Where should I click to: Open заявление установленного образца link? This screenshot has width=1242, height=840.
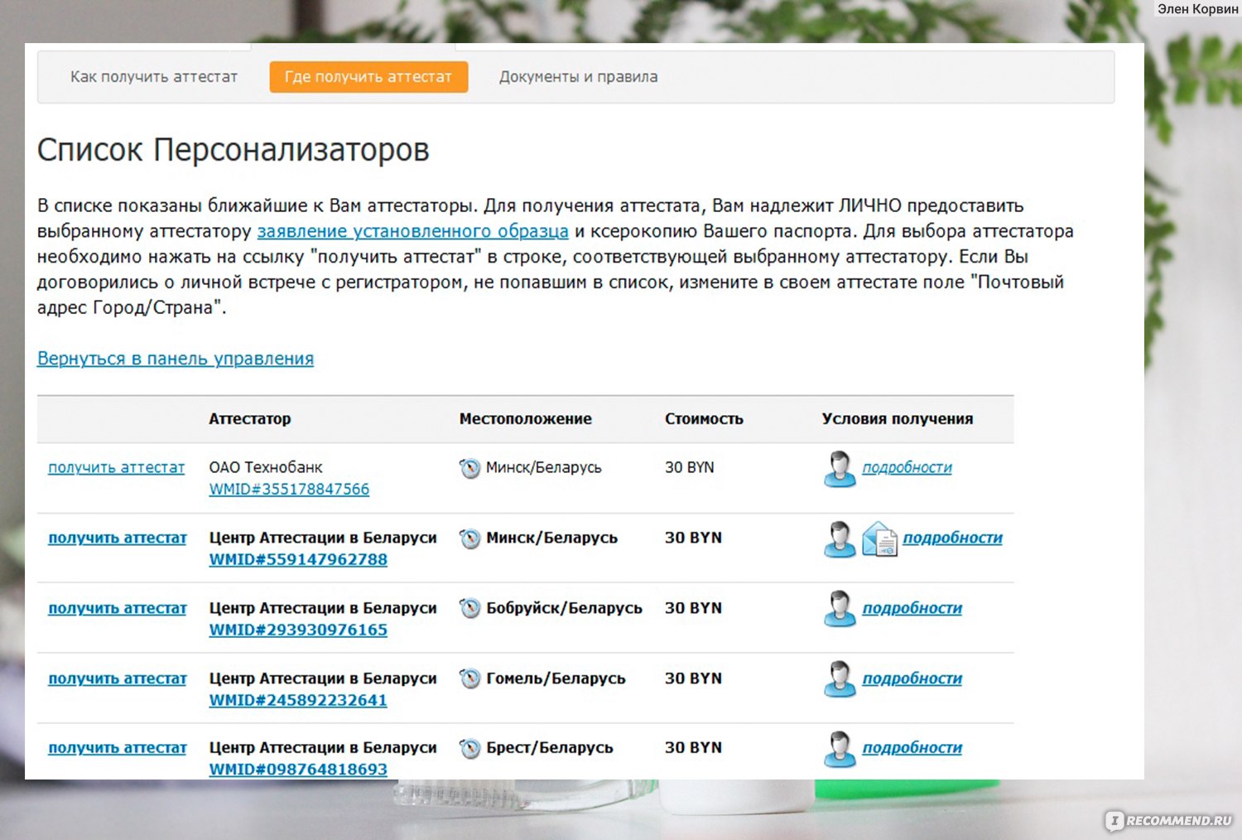[412, 231]
